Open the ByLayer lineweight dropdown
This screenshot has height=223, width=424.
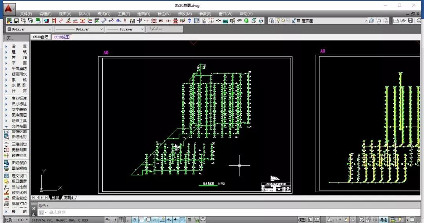click(x=125, y=29)
